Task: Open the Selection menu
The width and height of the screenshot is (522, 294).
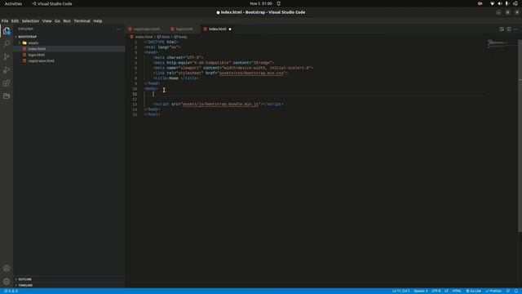Action: pos(30,21)
